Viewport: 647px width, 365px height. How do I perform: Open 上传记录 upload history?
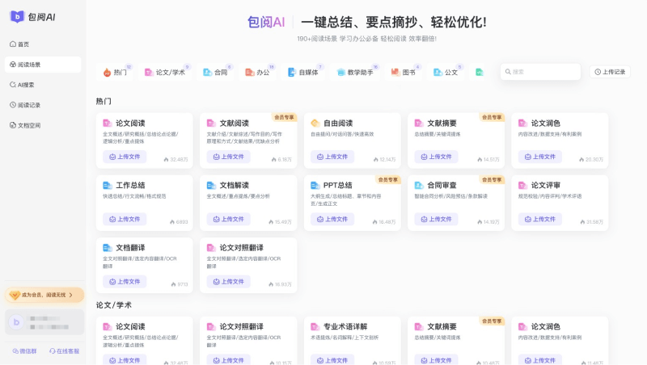[x=610, y=72]
